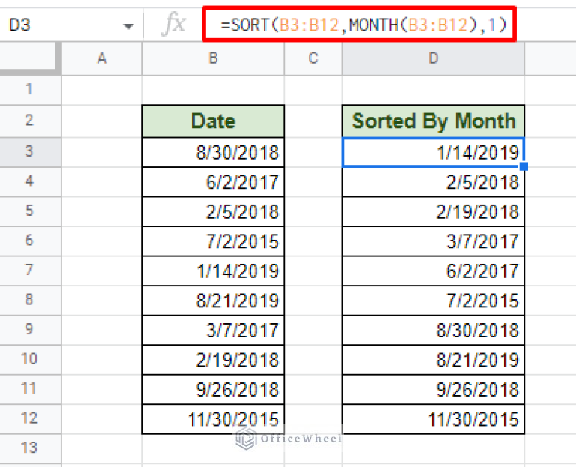Select column C header
Viewport: 576px width, 467px height.
[313, 58]
